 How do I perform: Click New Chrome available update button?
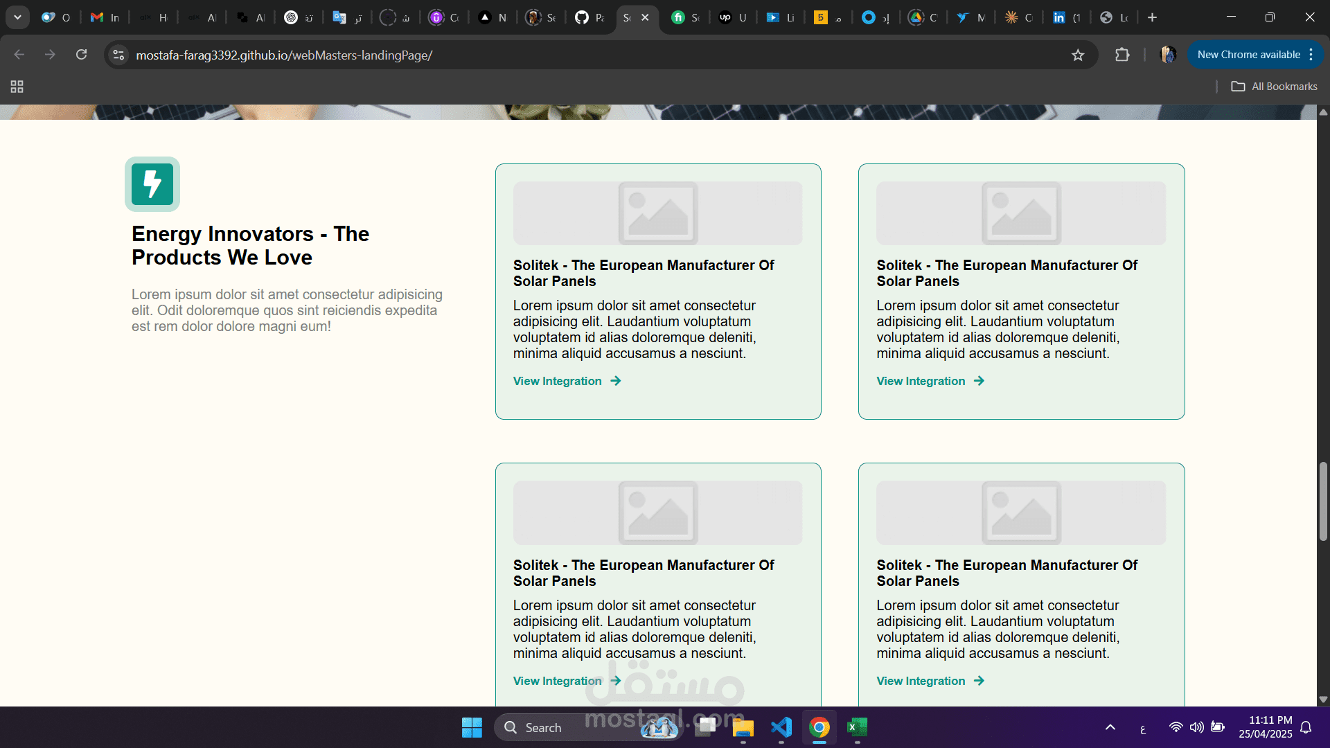tap(1248, 55)
